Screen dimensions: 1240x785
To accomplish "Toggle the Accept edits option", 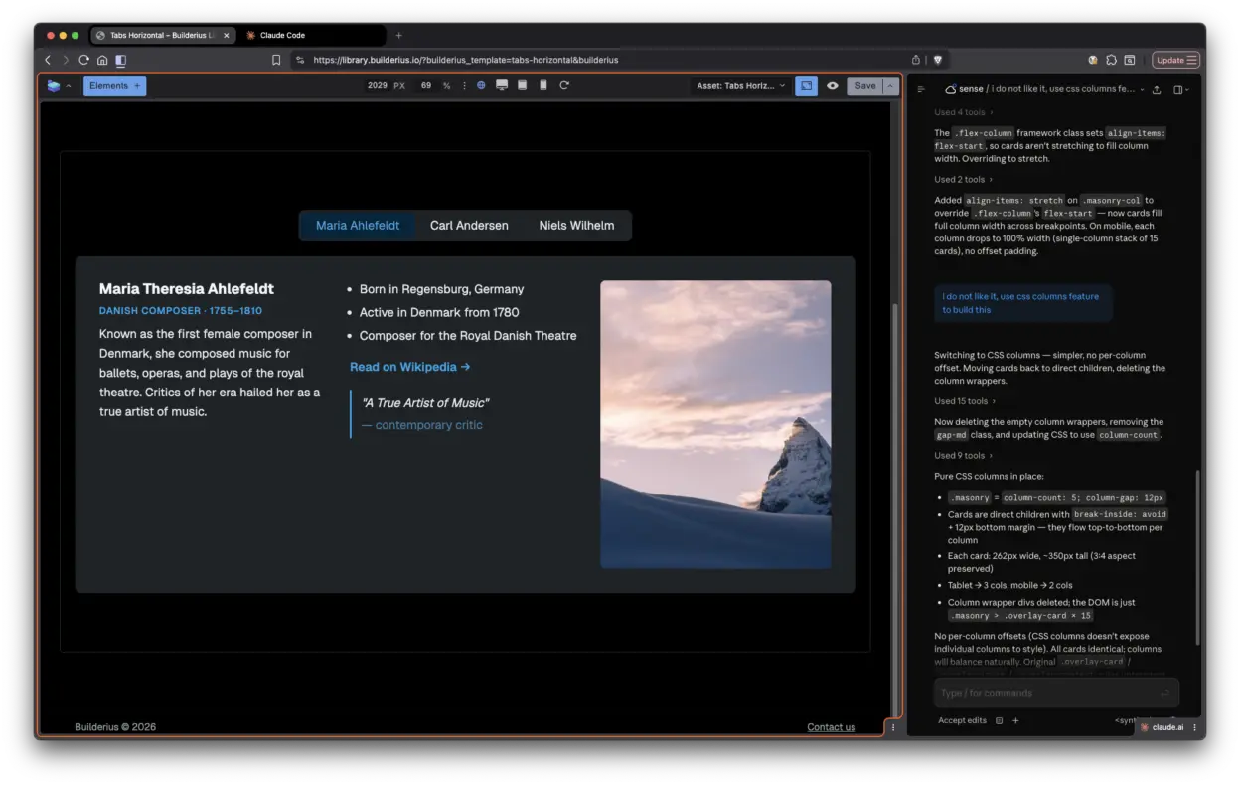I will (x=961, y=720).
